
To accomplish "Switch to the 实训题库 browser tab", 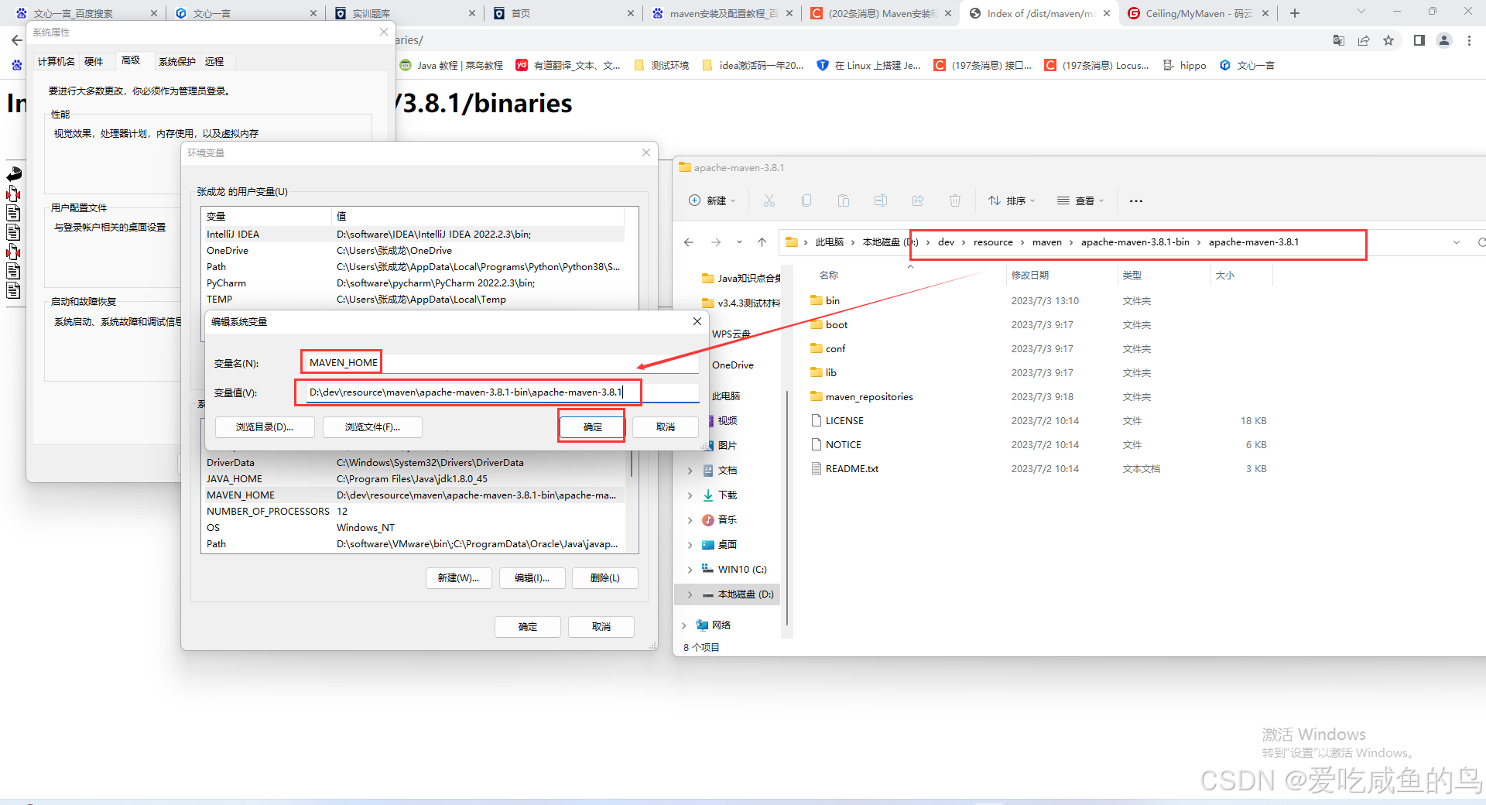I will [404, 13].
